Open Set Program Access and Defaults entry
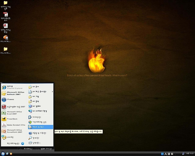 tap(41, 122)
